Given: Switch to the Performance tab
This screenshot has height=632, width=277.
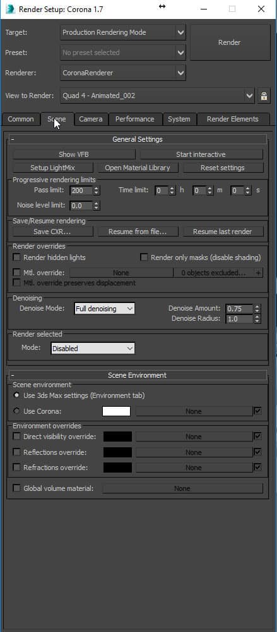Looking at the screenshot, I should click(x=134, y=120).
